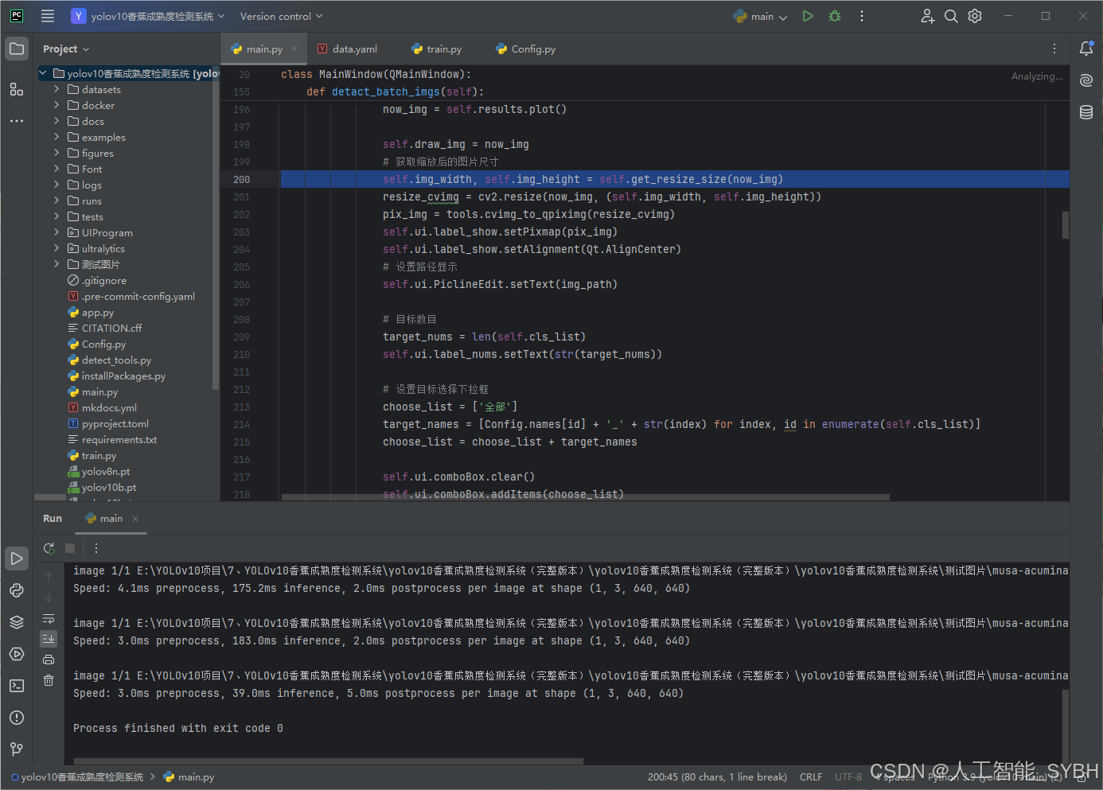This screenshot has height=790, width=1103.
Task: Open app.py in project tree
Action: click(98, 313)
